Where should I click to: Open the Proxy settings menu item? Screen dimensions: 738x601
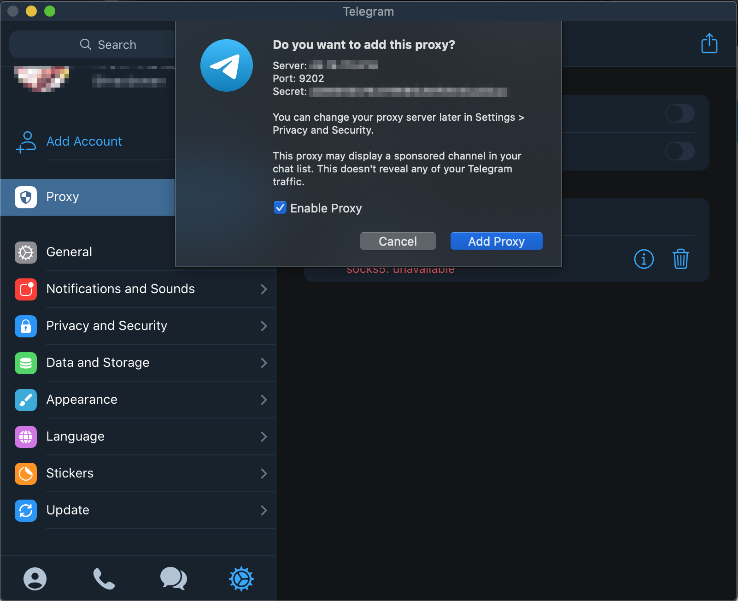(88, 197)
